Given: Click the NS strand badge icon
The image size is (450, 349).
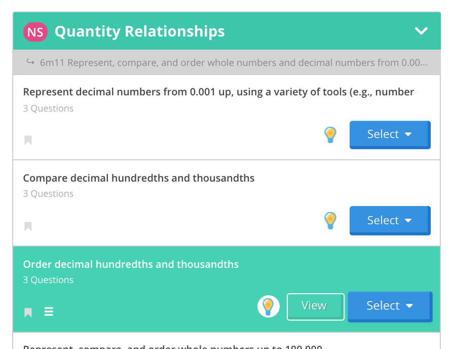Looking at the screenshot, I should click(x=35, y=31).
